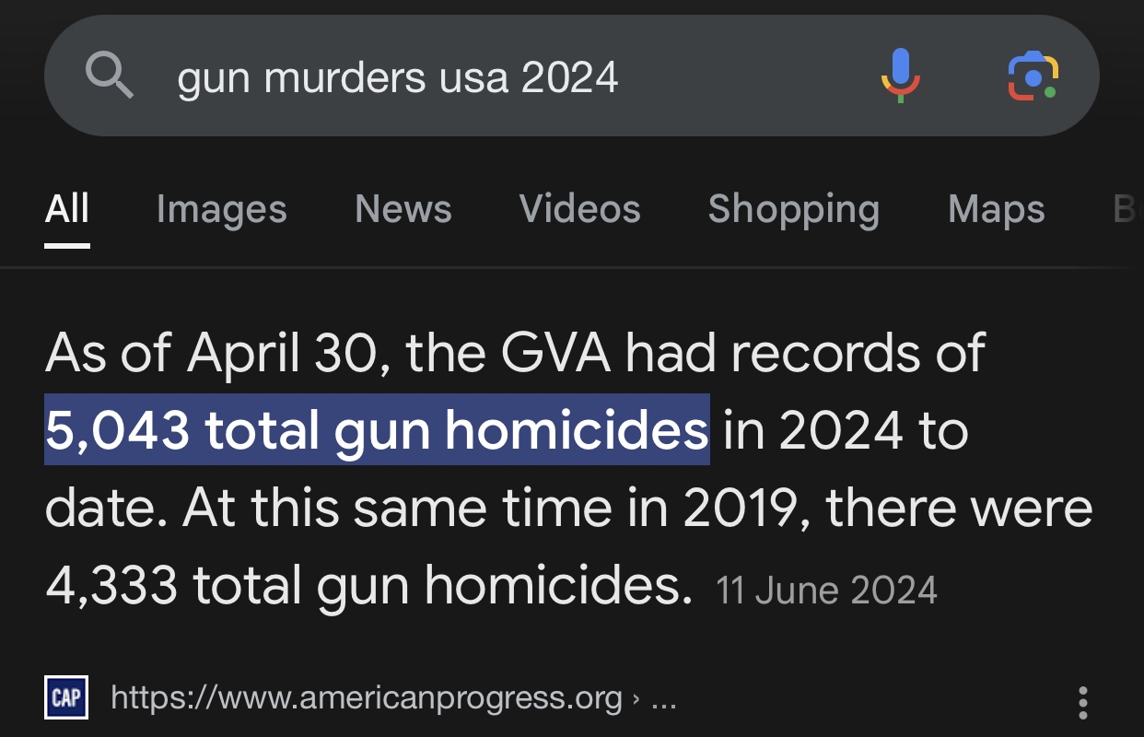Tap the "4,333 total gun homicides" text

[368, 587]
